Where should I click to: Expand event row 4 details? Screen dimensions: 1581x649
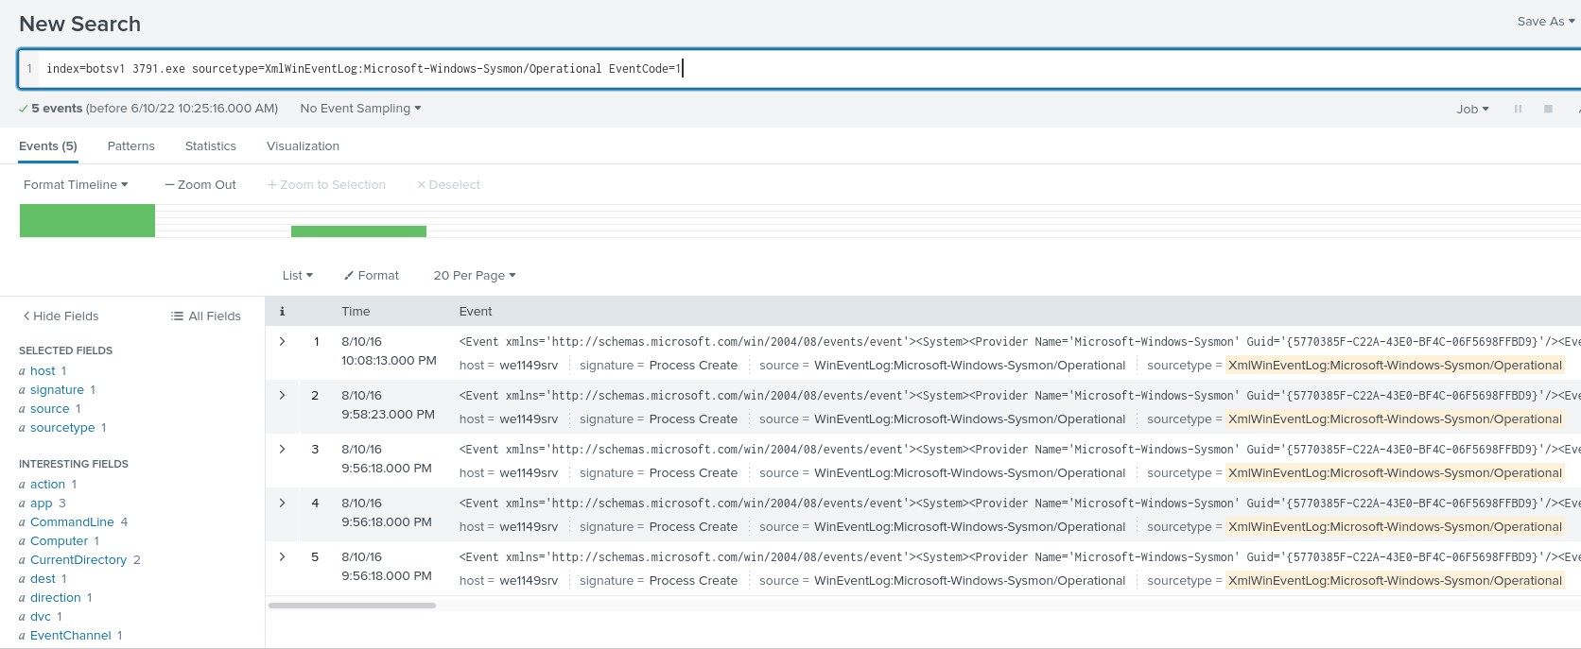click(x=282, y=503)
